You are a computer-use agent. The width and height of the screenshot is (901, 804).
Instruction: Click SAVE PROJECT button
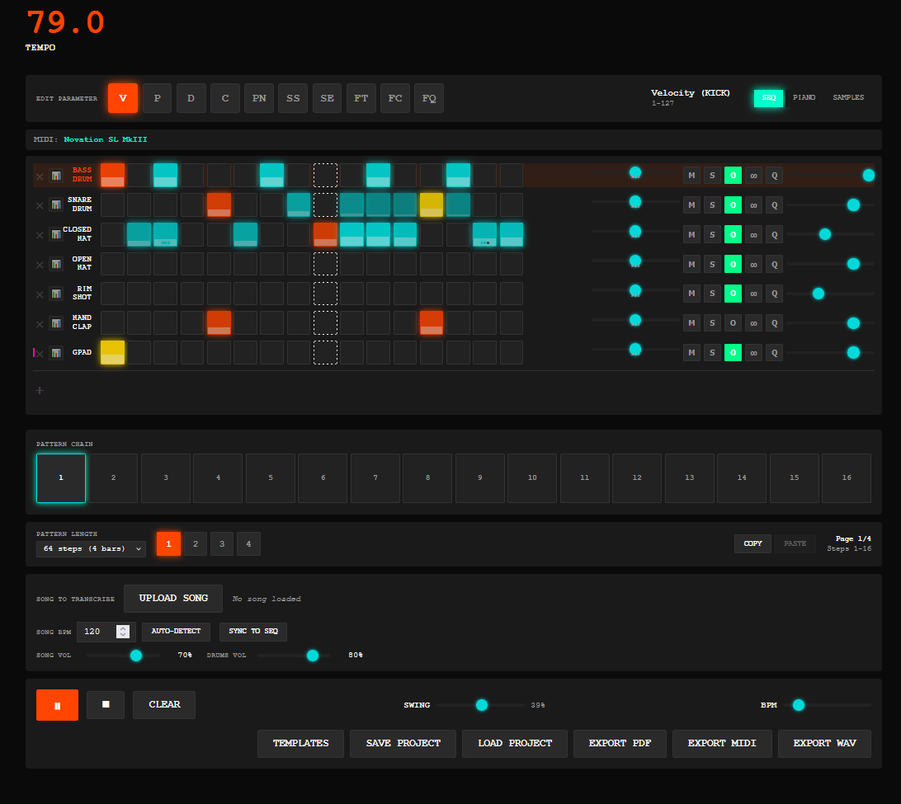(x=403, y=744)
